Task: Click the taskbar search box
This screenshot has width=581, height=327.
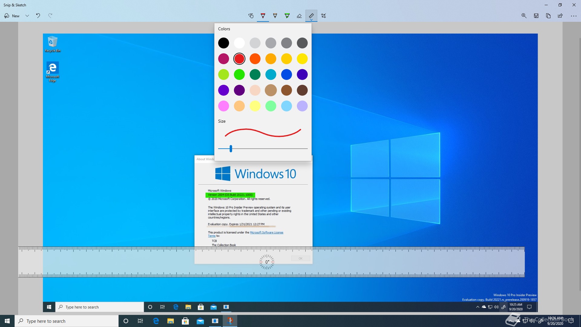Action: pyautogui.click(x=67, y=321)
